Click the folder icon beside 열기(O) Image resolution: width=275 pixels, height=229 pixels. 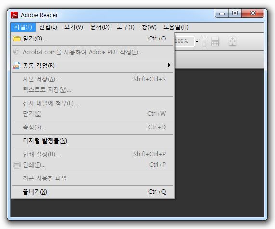(17, 39)
